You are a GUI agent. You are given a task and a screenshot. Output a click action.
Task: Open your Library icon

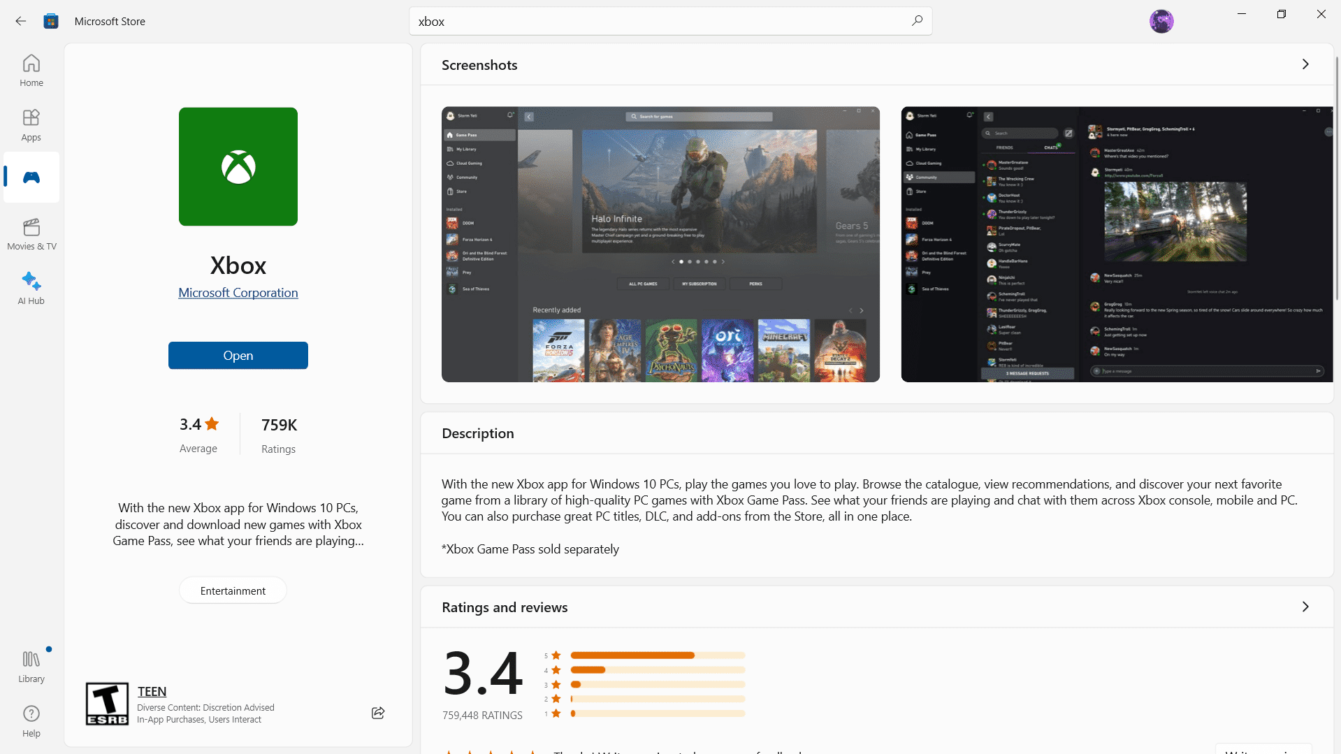(x=31, y=665)
